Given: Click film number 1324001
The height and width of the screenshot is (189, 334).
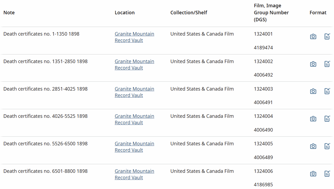Looking at the screenshot, I should [263, 34].
